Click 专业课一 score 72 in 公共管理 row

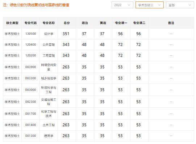tap(120, 45)
